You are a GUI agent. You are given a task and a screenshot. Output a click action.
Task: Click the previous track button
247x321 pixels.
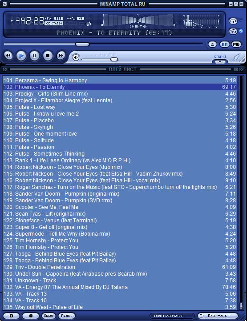tap(8, 56)
